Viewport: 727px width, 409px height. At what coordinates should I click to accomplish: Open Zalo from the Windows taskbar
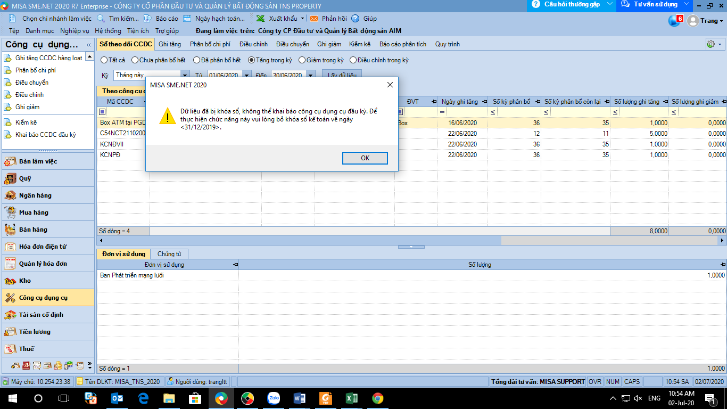[x=274, y=398]
